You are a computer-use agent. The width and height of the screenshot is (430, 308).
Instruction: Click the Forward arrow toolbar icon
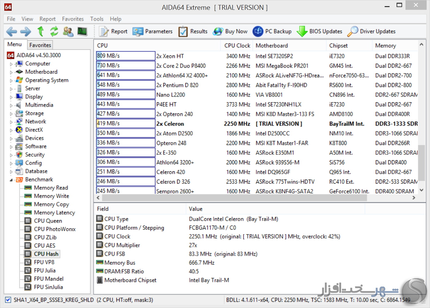pyautogui.click(x=25, y=31)
